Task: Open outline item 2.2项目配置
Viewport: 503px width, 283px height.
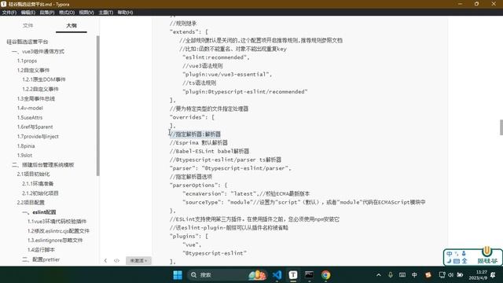Action: point(31,203)
